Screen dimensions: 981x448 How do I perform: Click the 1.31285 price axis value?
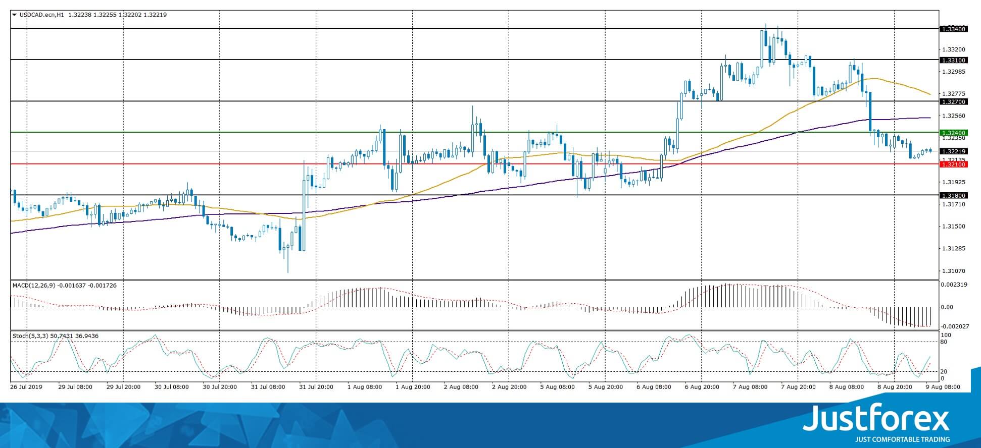click(x=953, y=249)
